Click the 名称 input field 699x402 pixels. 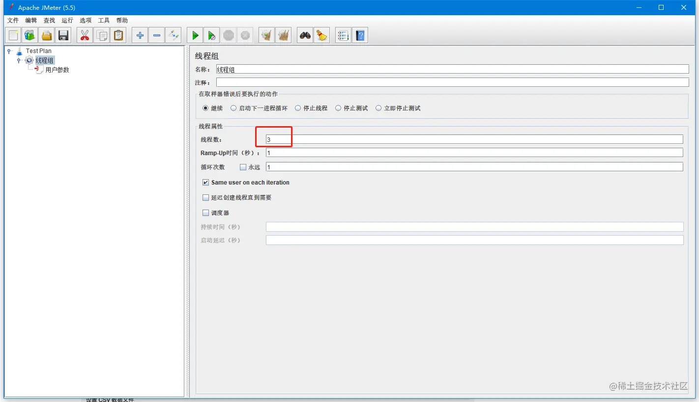click(x=453, y=69)
